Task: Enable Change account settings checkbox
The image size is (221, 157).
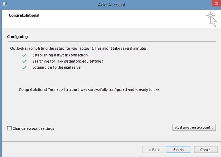Action: coord(9,128)
